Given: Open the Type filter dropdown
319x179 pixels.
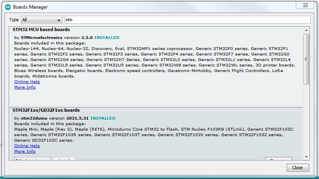Looking at the screenshot, I should pos(42,20).
